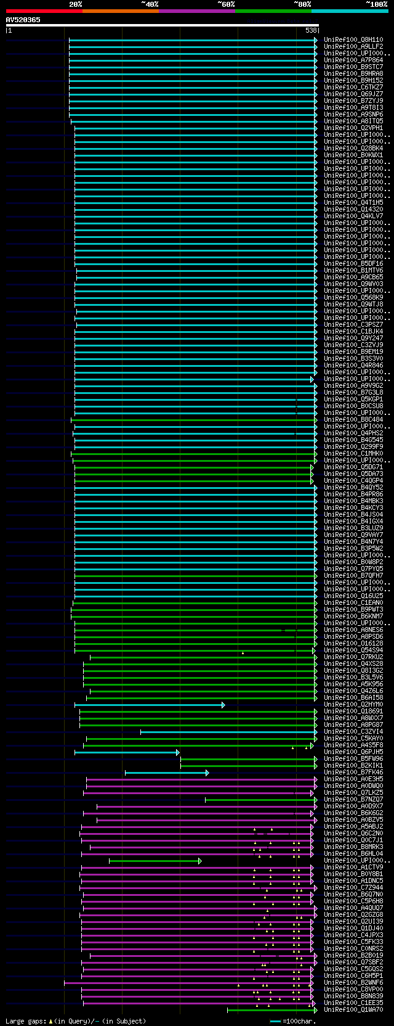394x1026 pixels.
Task: Select the UniRef100_A9V9G2 label
Action: point(353,386)
